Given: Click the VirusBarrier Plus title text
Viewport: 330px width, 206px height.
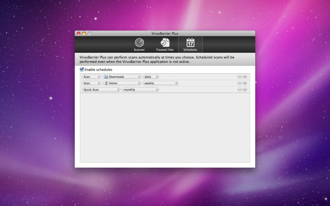Looking at the screenshot, I should (x=165, y=33).
